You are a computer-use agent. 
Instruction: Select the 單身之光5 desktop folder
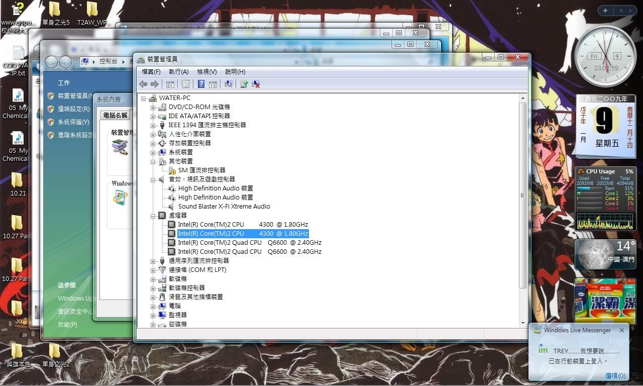[x=55, y=14]
